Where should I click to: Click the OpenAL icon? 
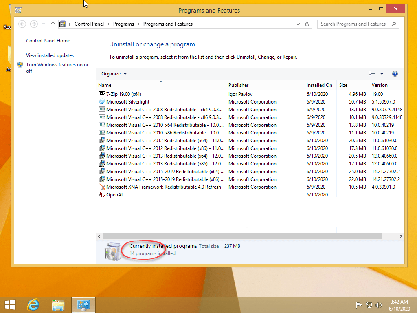tap(102, 194)
